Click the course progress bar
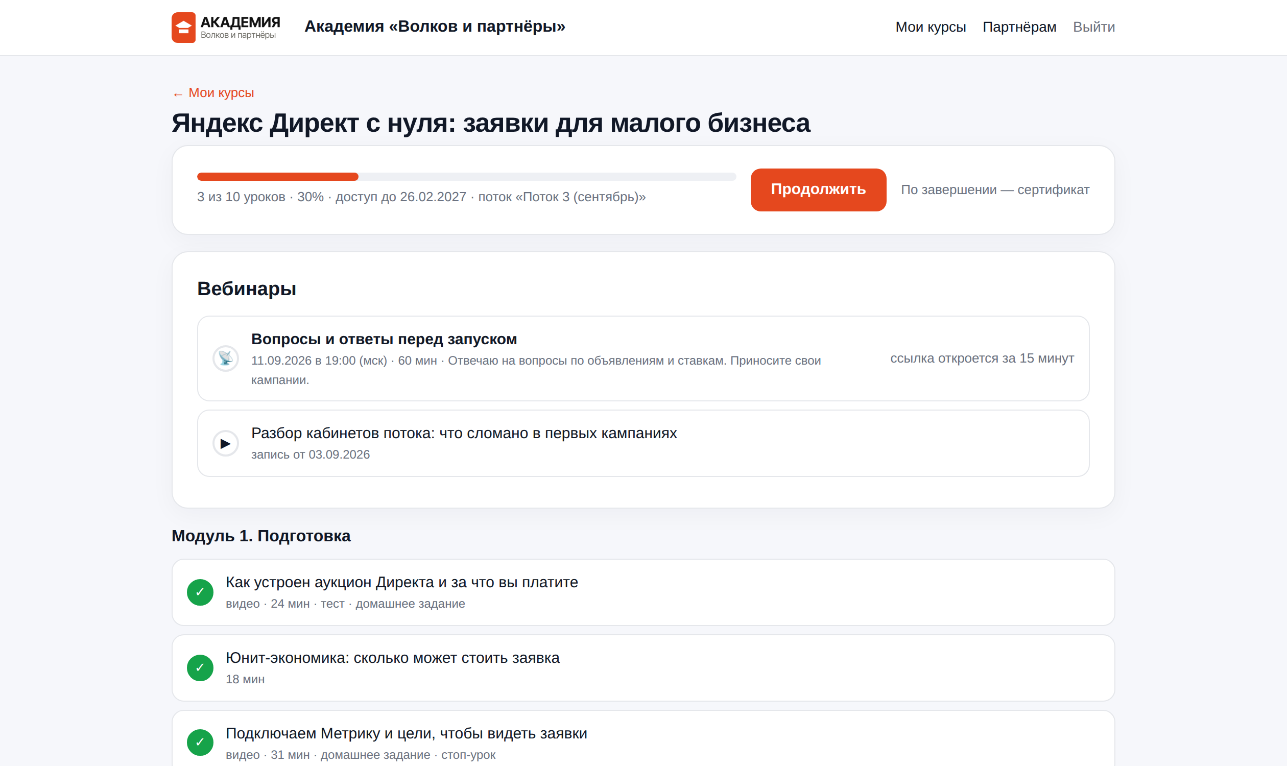The height and width of the screenshot is (766, 1287). pos(466,177)
